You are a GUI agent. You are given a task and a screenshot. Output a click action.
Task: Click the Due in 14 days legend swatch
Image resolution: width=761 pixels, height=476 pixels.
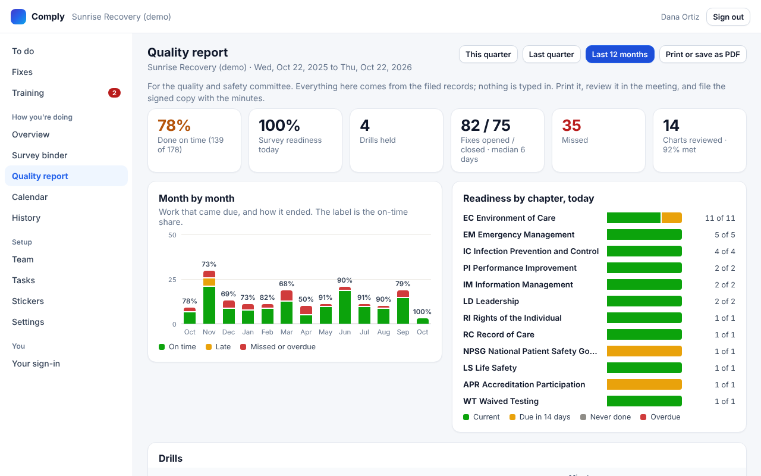[x=512, y=417]
